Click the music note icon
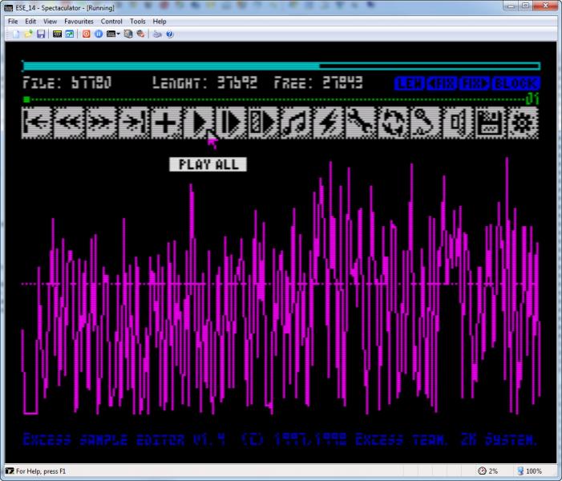Viewport: 562px width, 481px height. (297, 123)
